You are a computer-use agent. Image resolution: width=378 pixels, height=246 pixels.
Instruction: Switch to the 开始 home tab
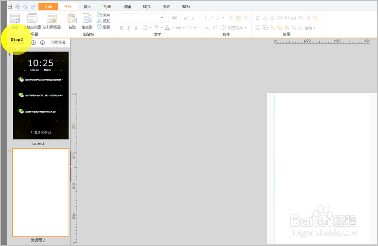point(68,7)
